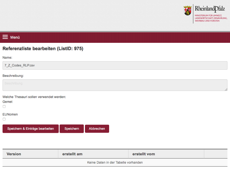230x176 pixels.
Task: Grab the Beschreibung text area resize handle
Action: (226, 89)
